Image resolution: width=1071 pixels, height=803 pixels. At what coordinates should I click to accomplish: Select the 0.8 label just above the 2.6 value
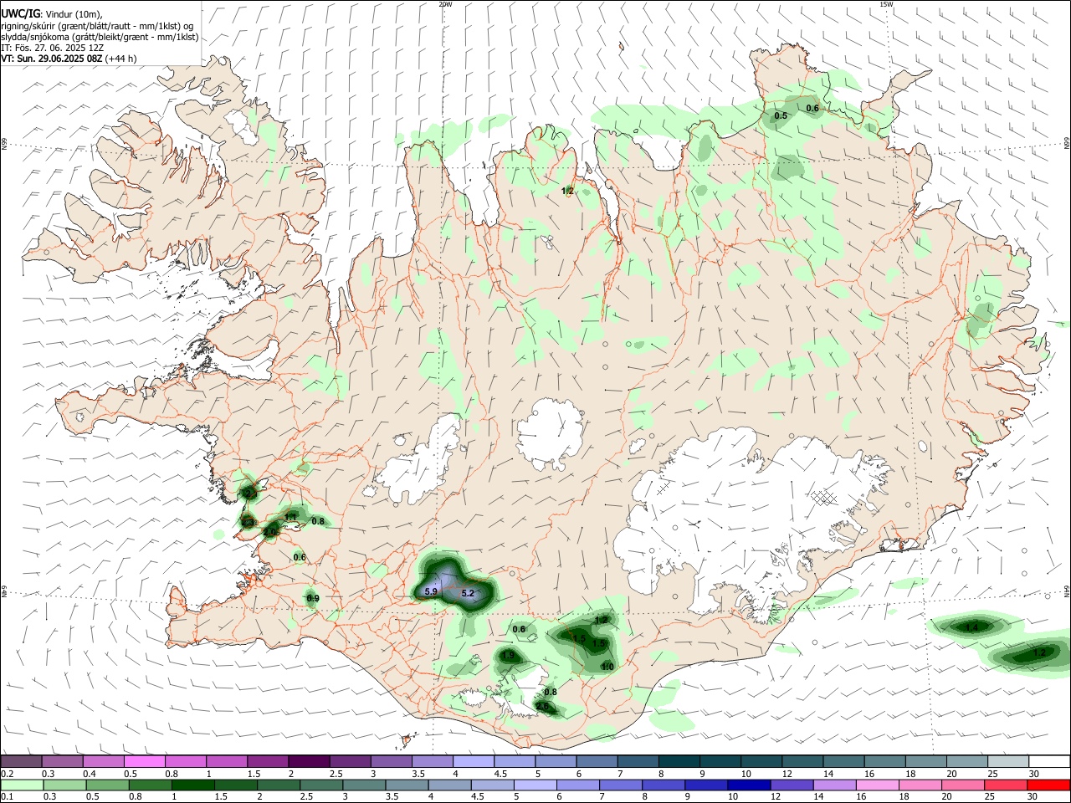551,692
